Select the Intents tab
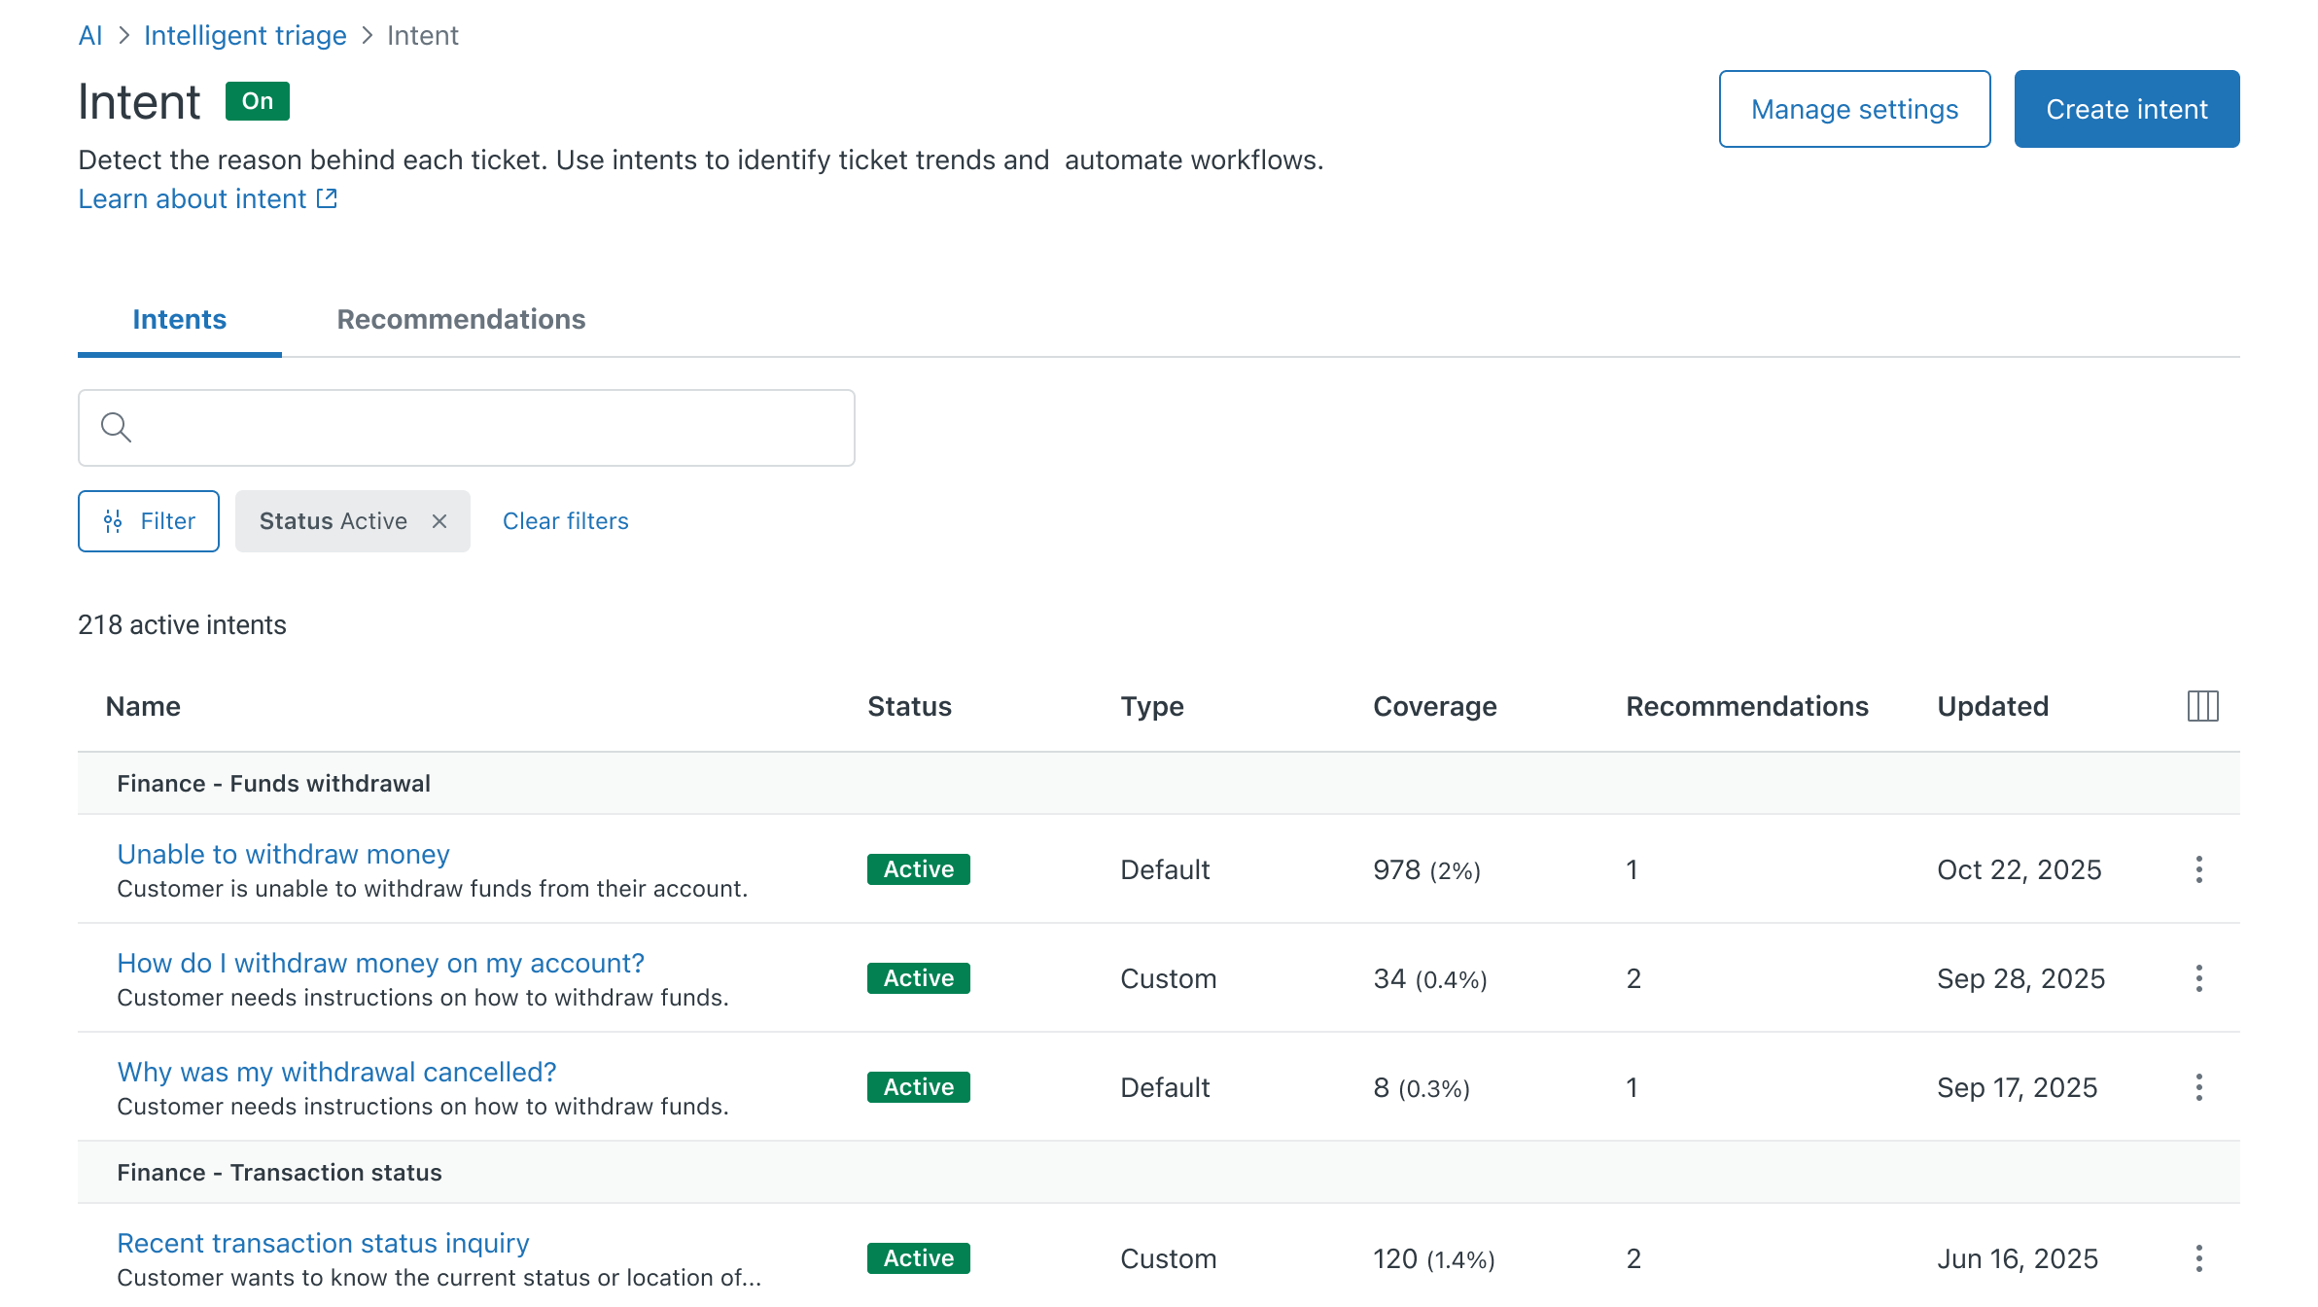 click(x=179, y=319)
